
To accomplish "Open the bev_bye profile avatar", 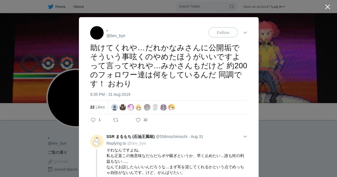I will [97, 33].
